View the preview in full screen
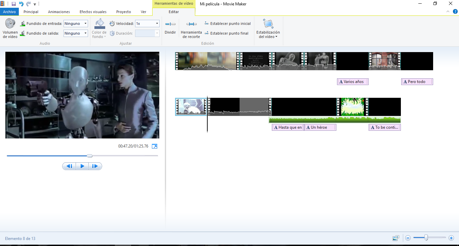Image resolution: width=459 pixels, height=246 pixels. point(155,146)
